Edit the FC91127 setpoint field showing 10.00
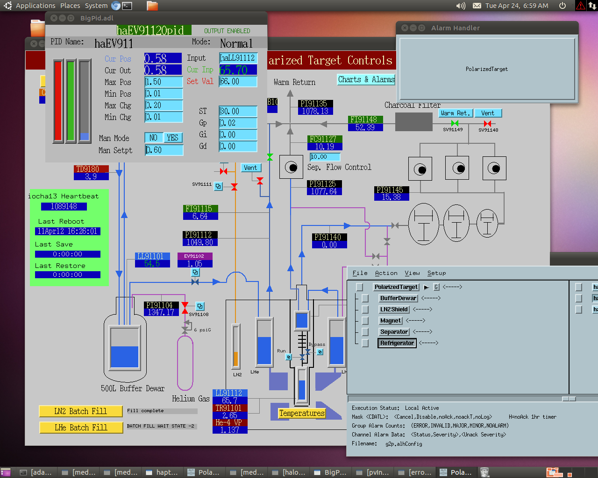598x478 pixels. click(x=325, y=157)
